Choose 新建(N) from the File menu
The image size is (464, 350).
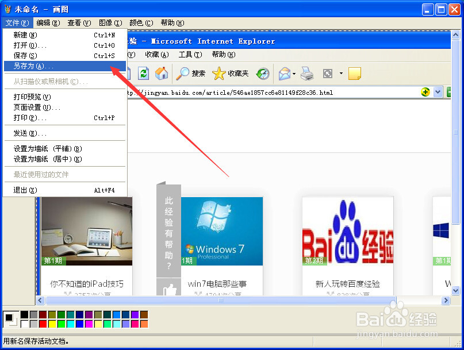point(65,35)
